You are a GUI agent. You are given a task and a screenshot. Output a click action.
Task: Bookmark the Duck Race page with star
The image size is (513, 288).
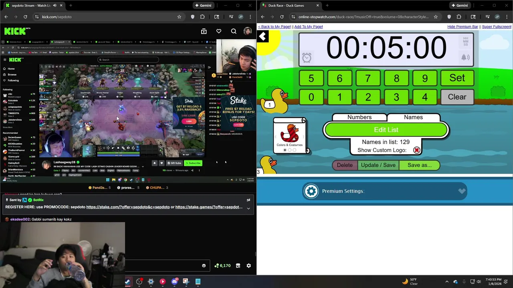tap(436, 17)
